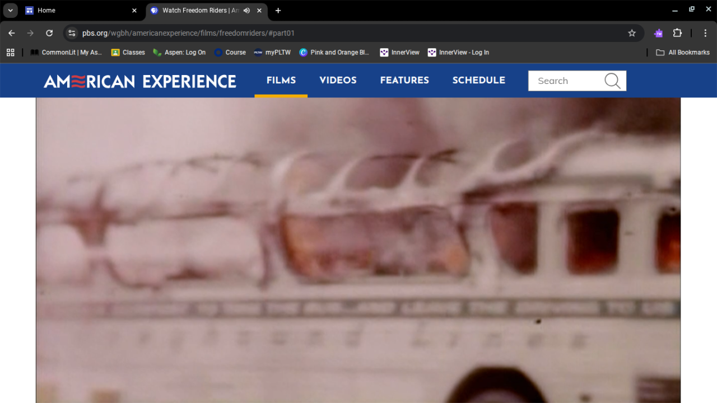Select the Watch Freedom Riders tab
Screen dimensions: 717x403
pos(207,11)
